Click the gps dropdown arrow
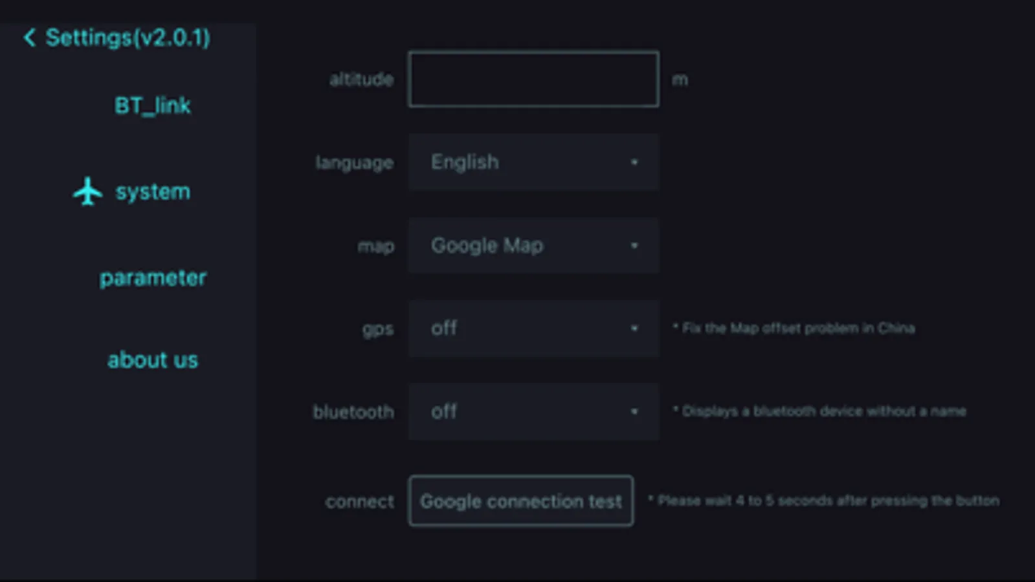This screenshot has height=582, width=1035. click(634, 329)
